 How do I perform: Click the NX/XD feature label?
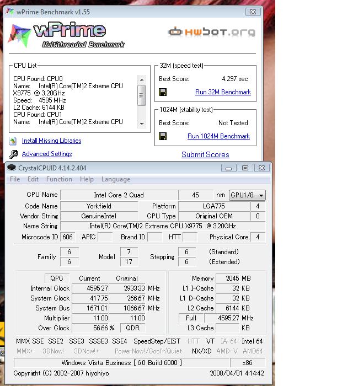click(x=202, y=351)
